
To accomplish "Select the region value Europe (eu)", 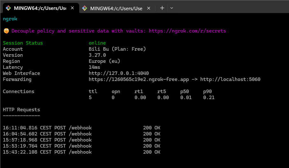I will (x=104, y=61).
